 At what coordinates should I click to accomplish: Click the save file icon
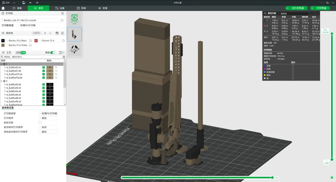(24, 3)
